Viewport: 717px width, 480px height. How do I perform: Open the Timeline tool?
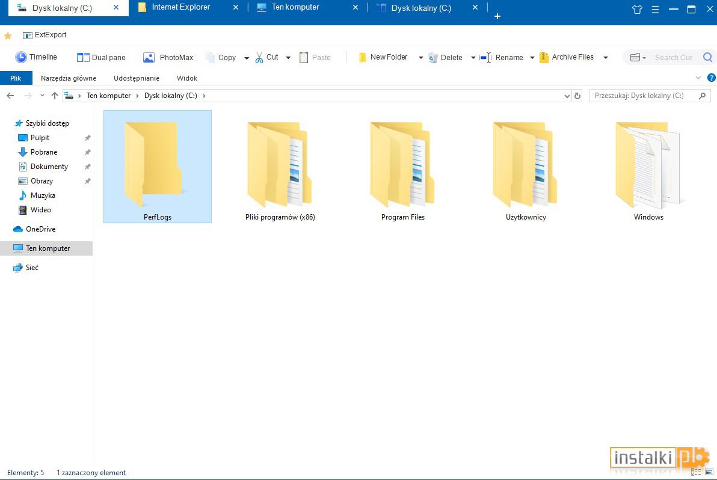pos(36,57)
